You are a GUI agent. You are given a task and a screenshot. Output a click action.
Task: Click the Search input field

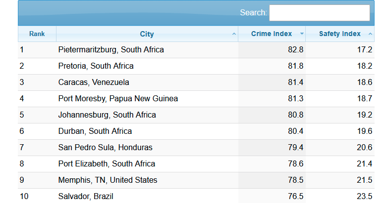tap(319, 13)
